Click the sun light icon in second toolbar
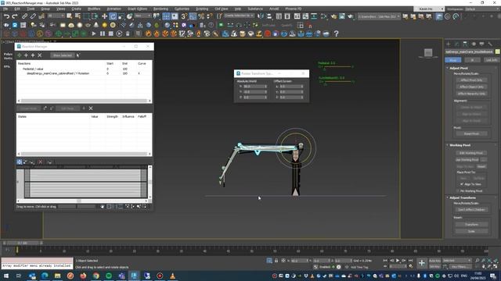 point(104,25)
